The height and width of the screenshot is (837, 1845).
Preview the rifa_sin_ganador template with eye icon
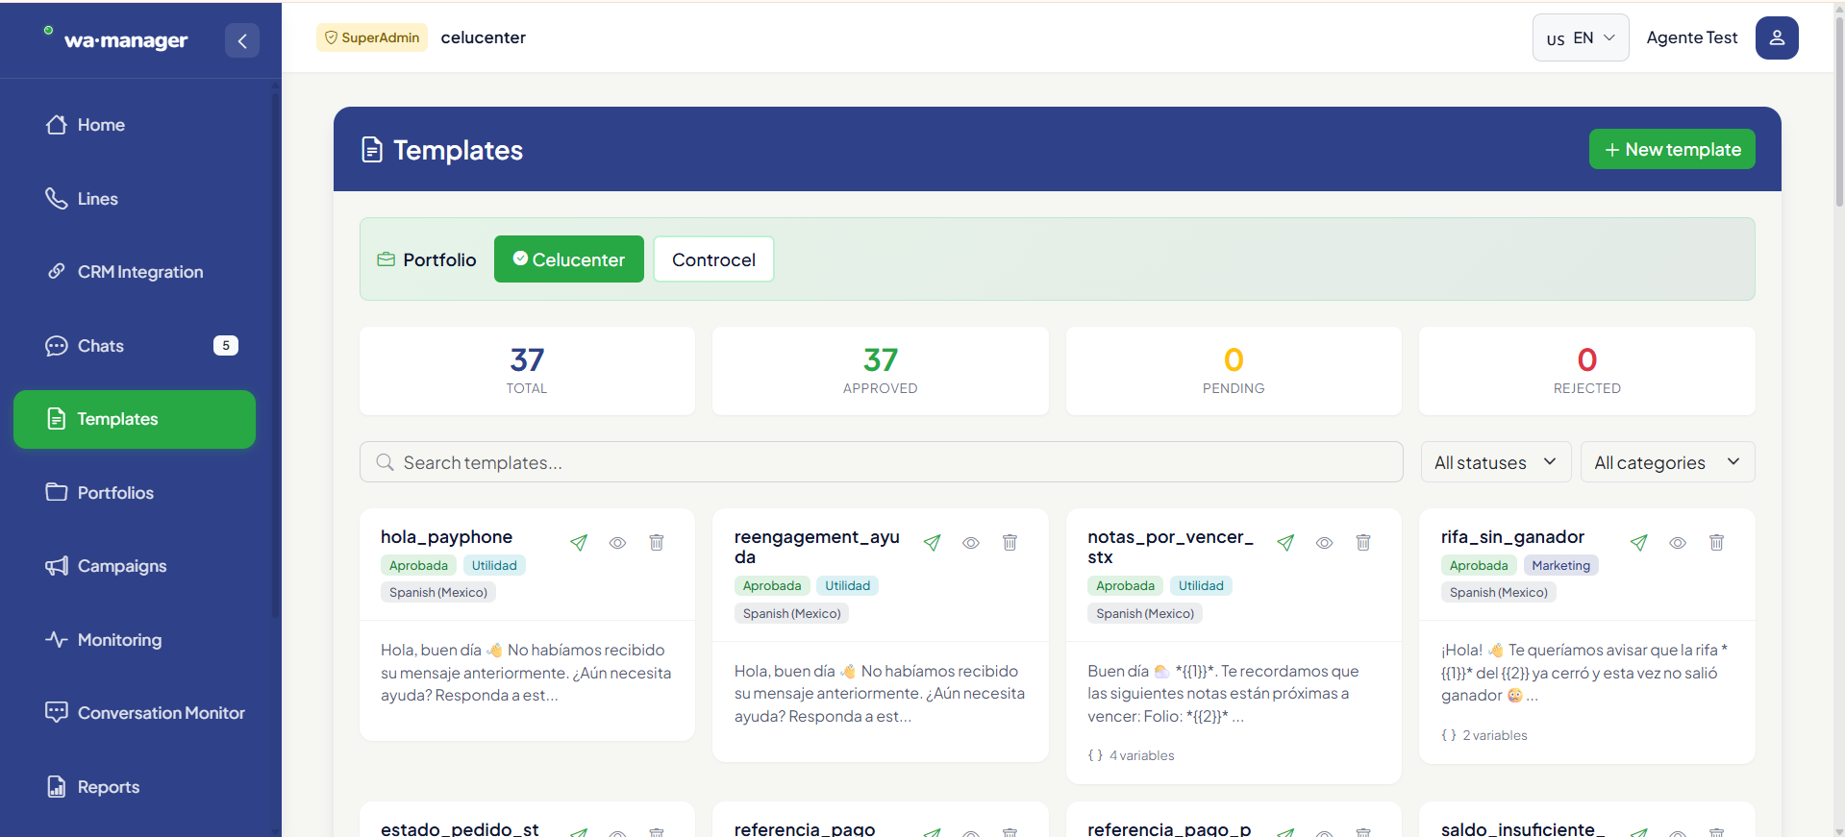click(x=1678, y=543)
